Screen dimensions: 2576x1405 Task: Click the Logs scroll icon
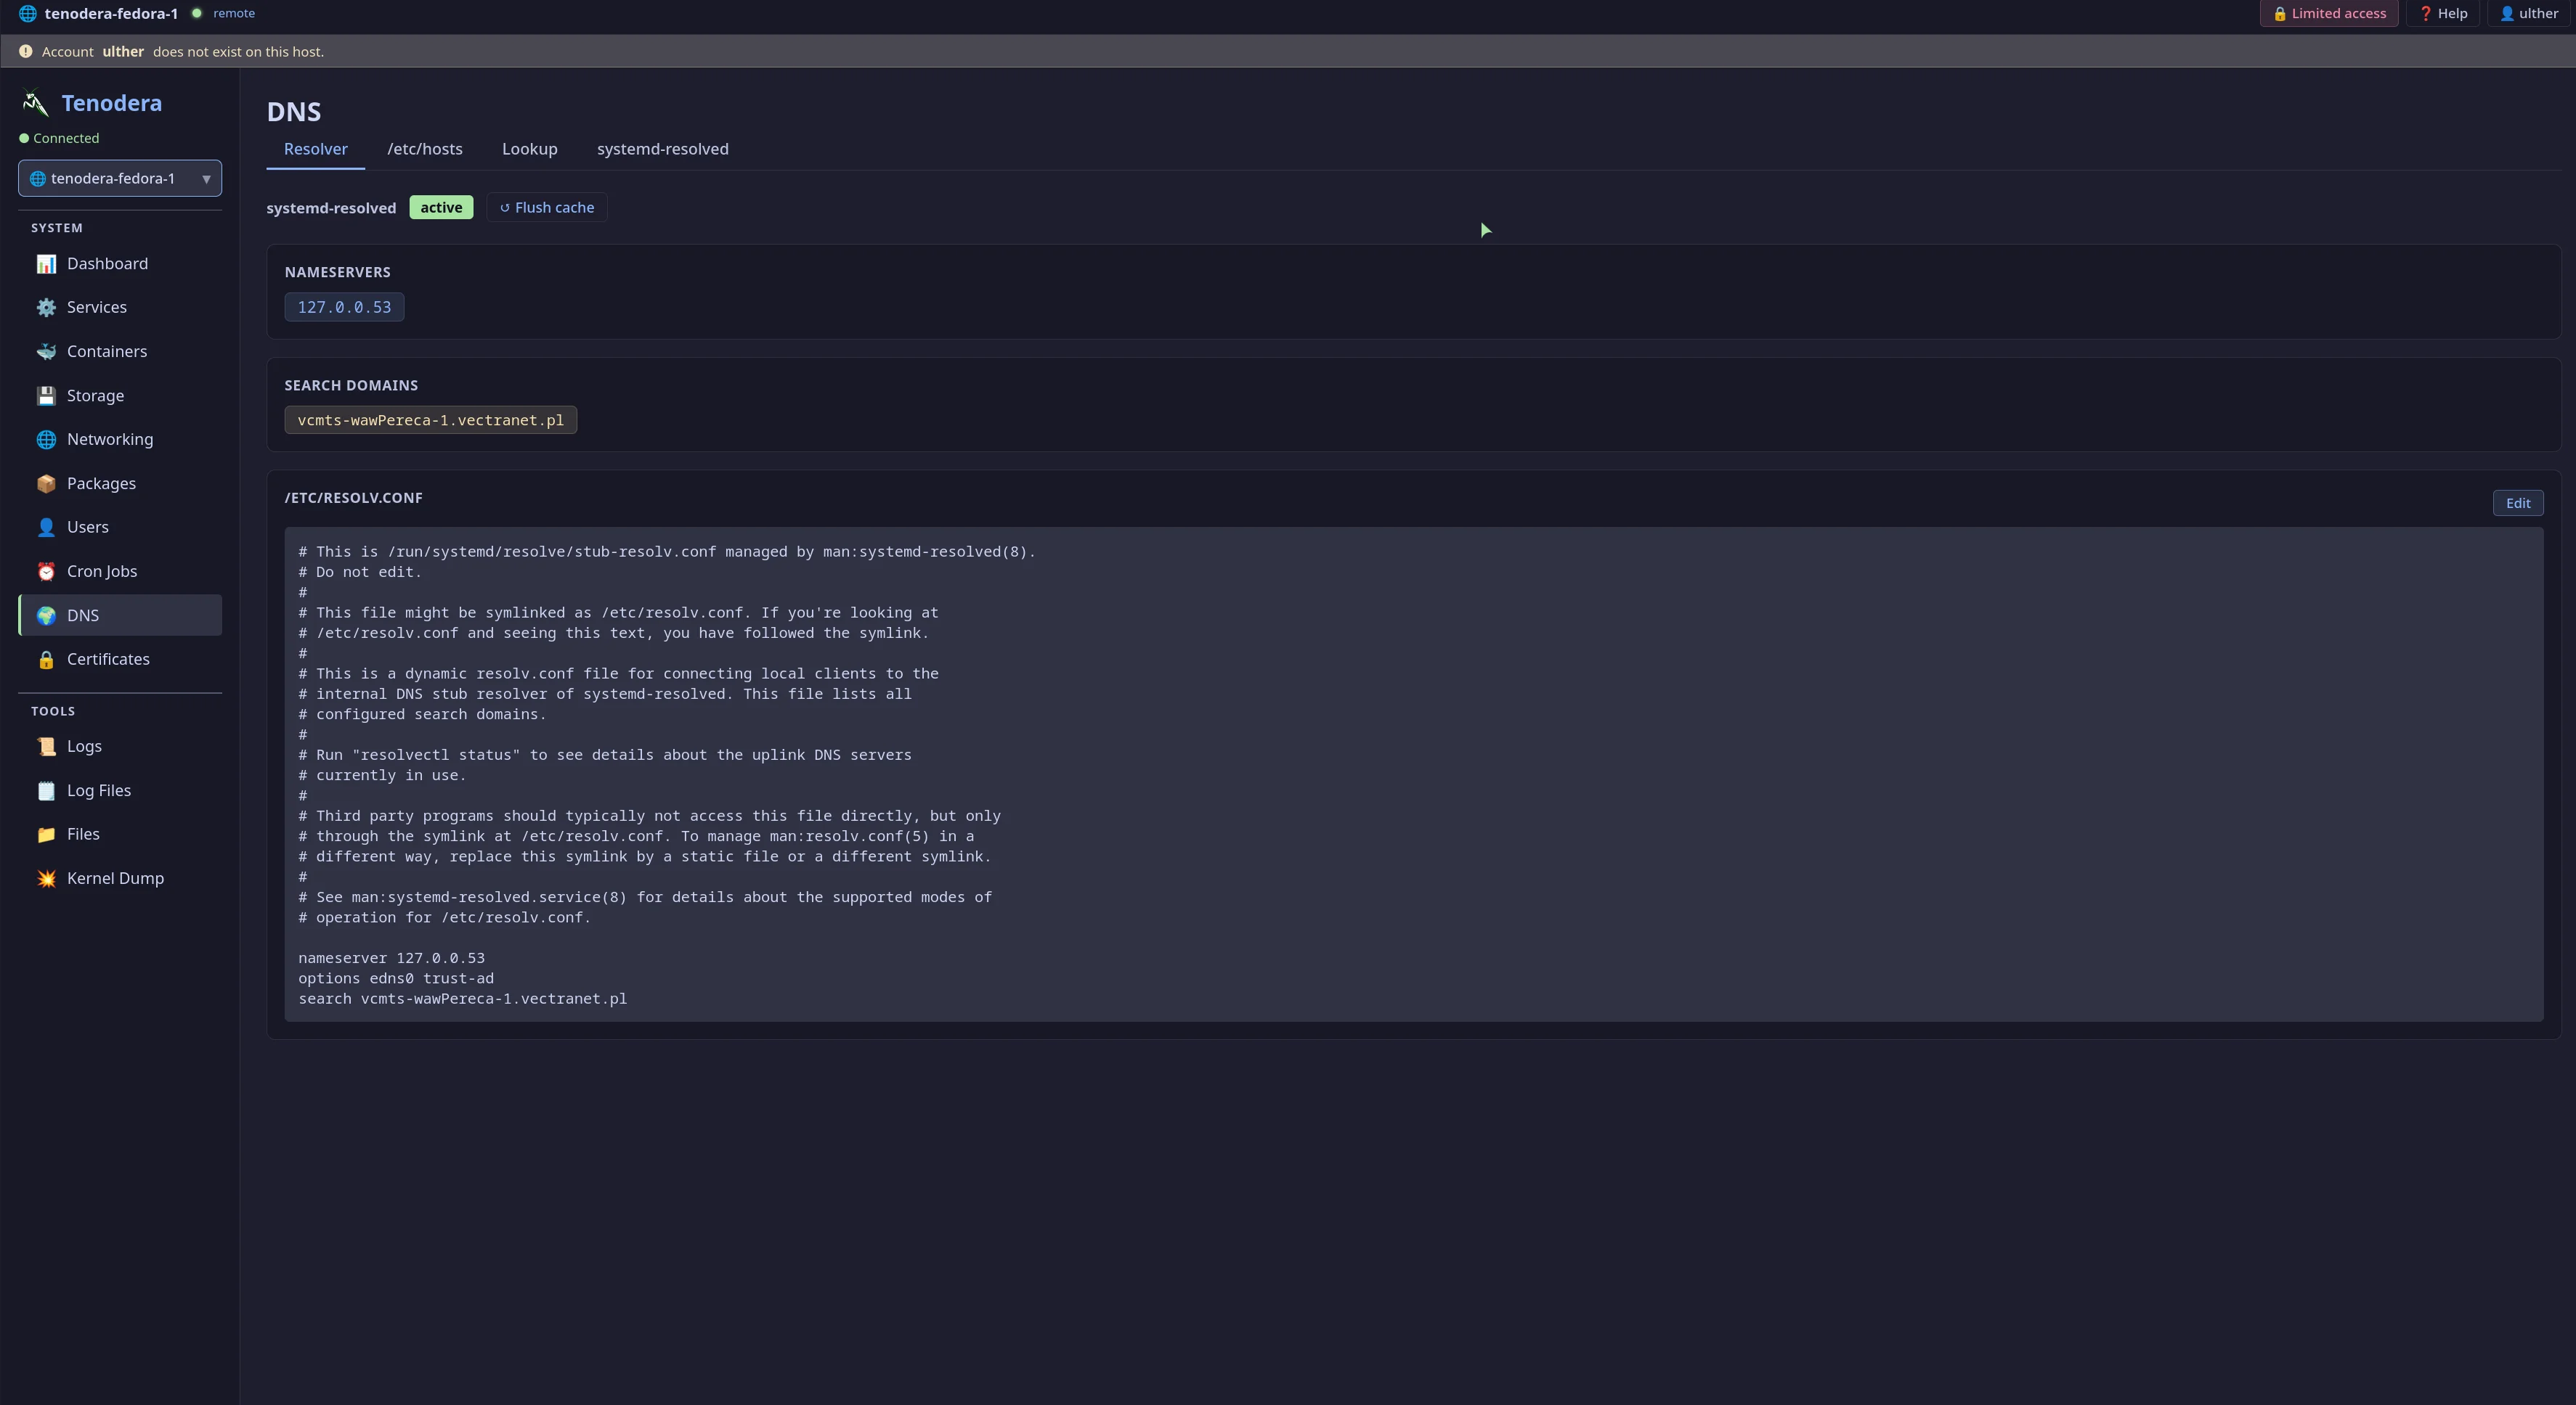point(46,747)
